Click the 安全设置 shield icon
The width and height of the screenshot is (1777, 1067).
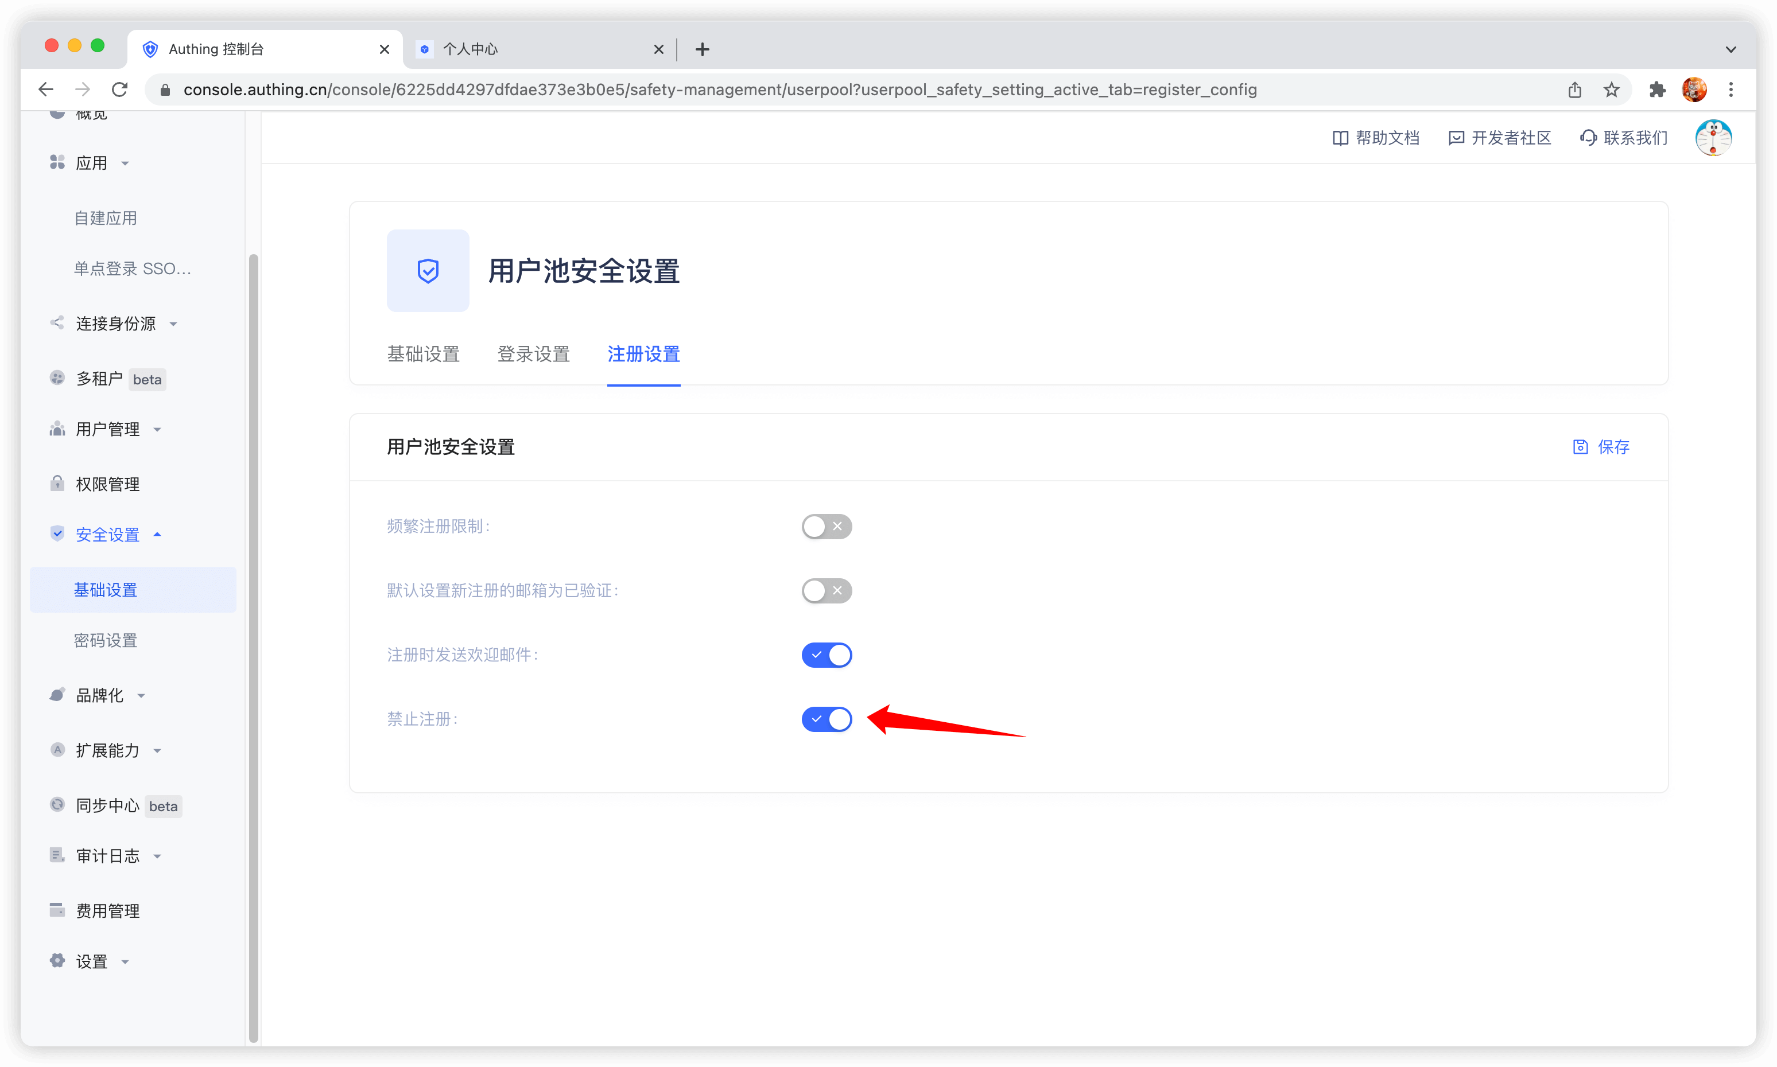coord(57,533)
